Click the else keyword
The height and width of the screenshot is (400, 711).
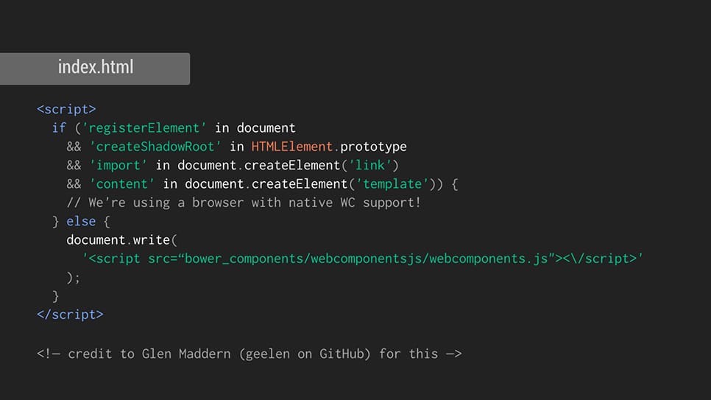click(x=81, y=221)
